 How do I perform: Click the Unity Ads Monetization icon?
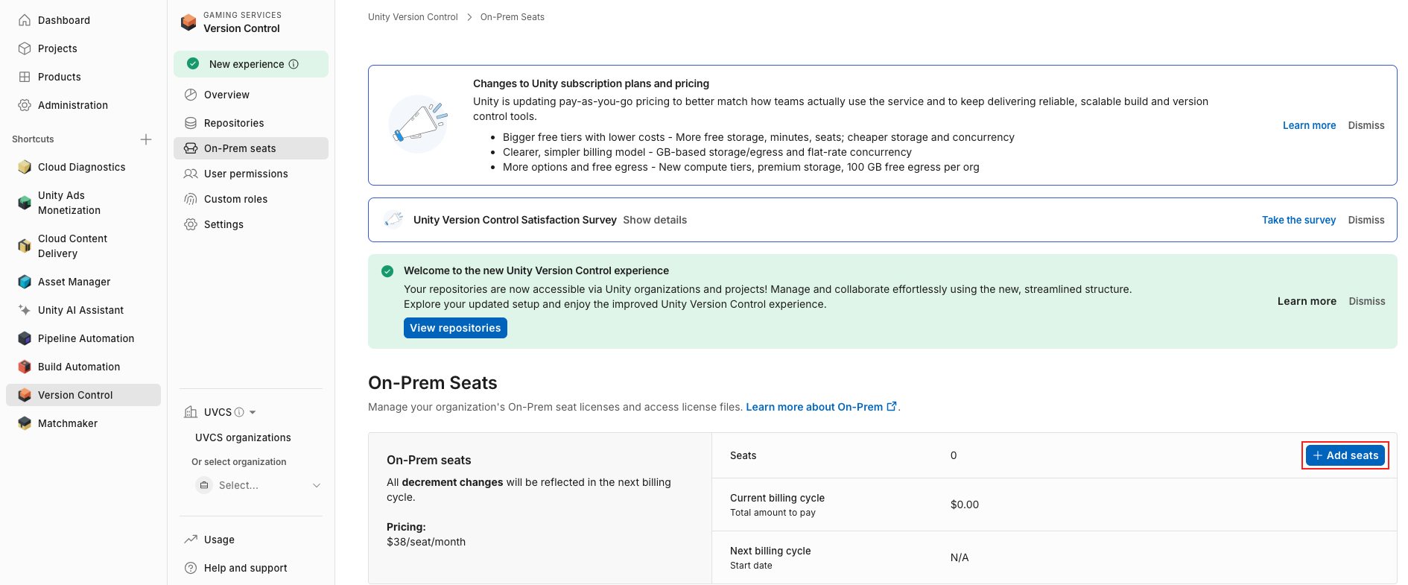(x=25, y=203)
